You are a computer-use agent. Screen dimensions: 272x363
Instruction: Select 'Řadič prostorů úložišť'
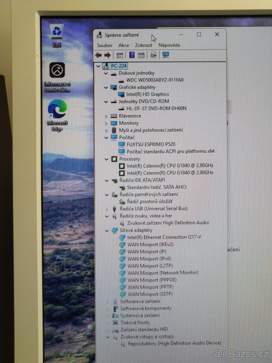pos(150,201)
